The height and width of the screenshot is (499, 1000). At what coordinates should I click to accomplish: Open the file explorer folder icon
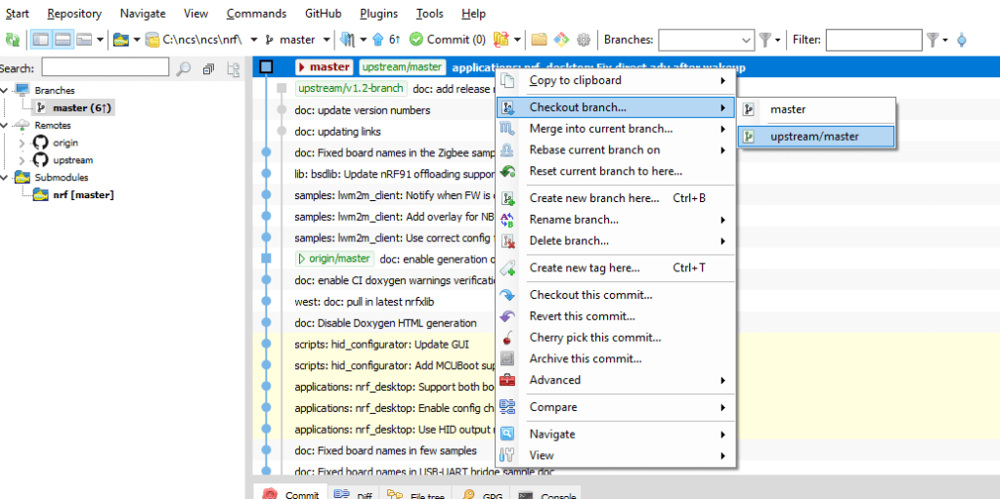coord(539,40)
